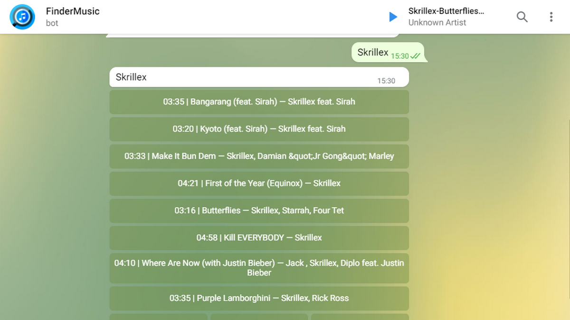The height and width of the screenshot is (320, 570).
Task: Open the FinderMusic bot avatar
Action: coord(23,17)
